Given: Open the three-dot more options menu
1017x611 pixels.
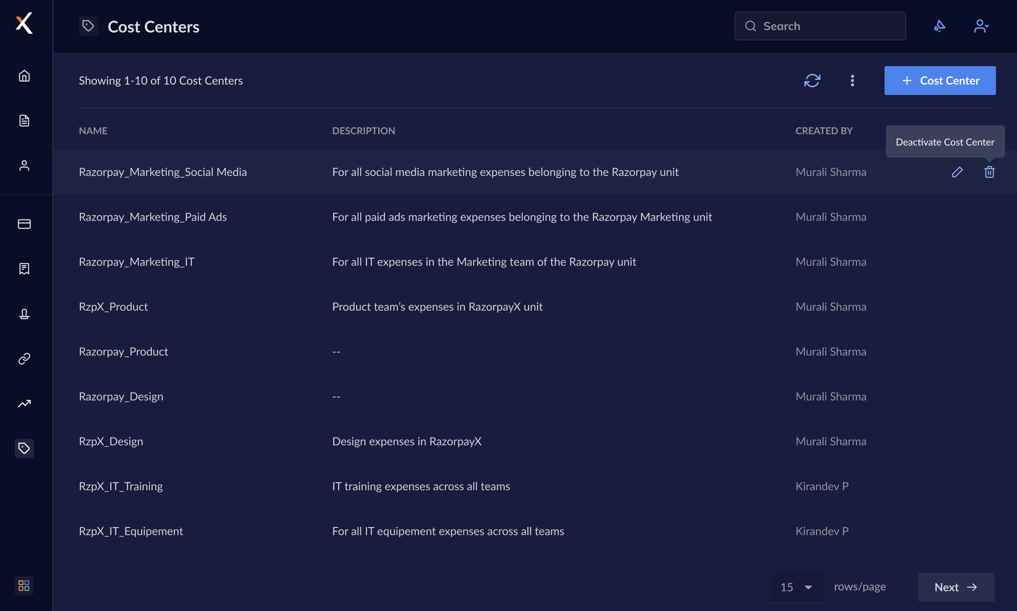Looking at the screenshot, I should click(852, 81).
